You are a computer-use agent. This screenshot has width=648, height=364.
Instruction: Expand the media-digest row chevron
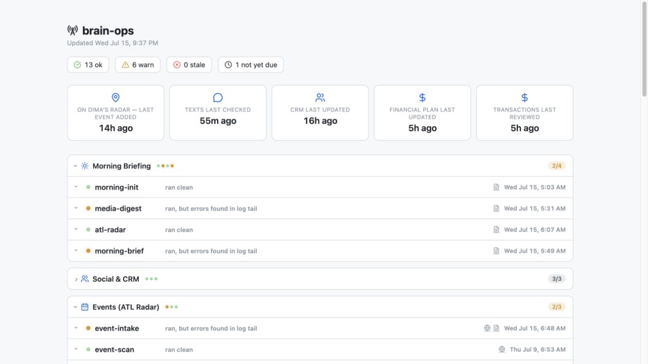[x=76, y=208]
